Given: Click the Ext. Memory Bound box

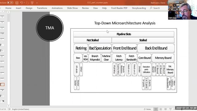Looking at the screenshot, I should [x=170, y=69].
